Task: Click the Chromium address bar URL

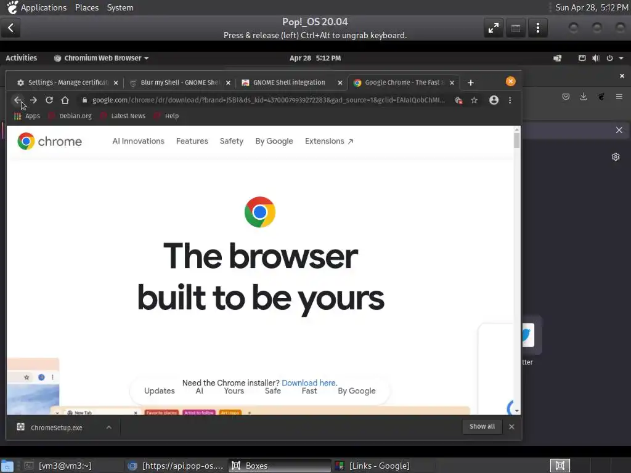Action: (x=269, y=100)
